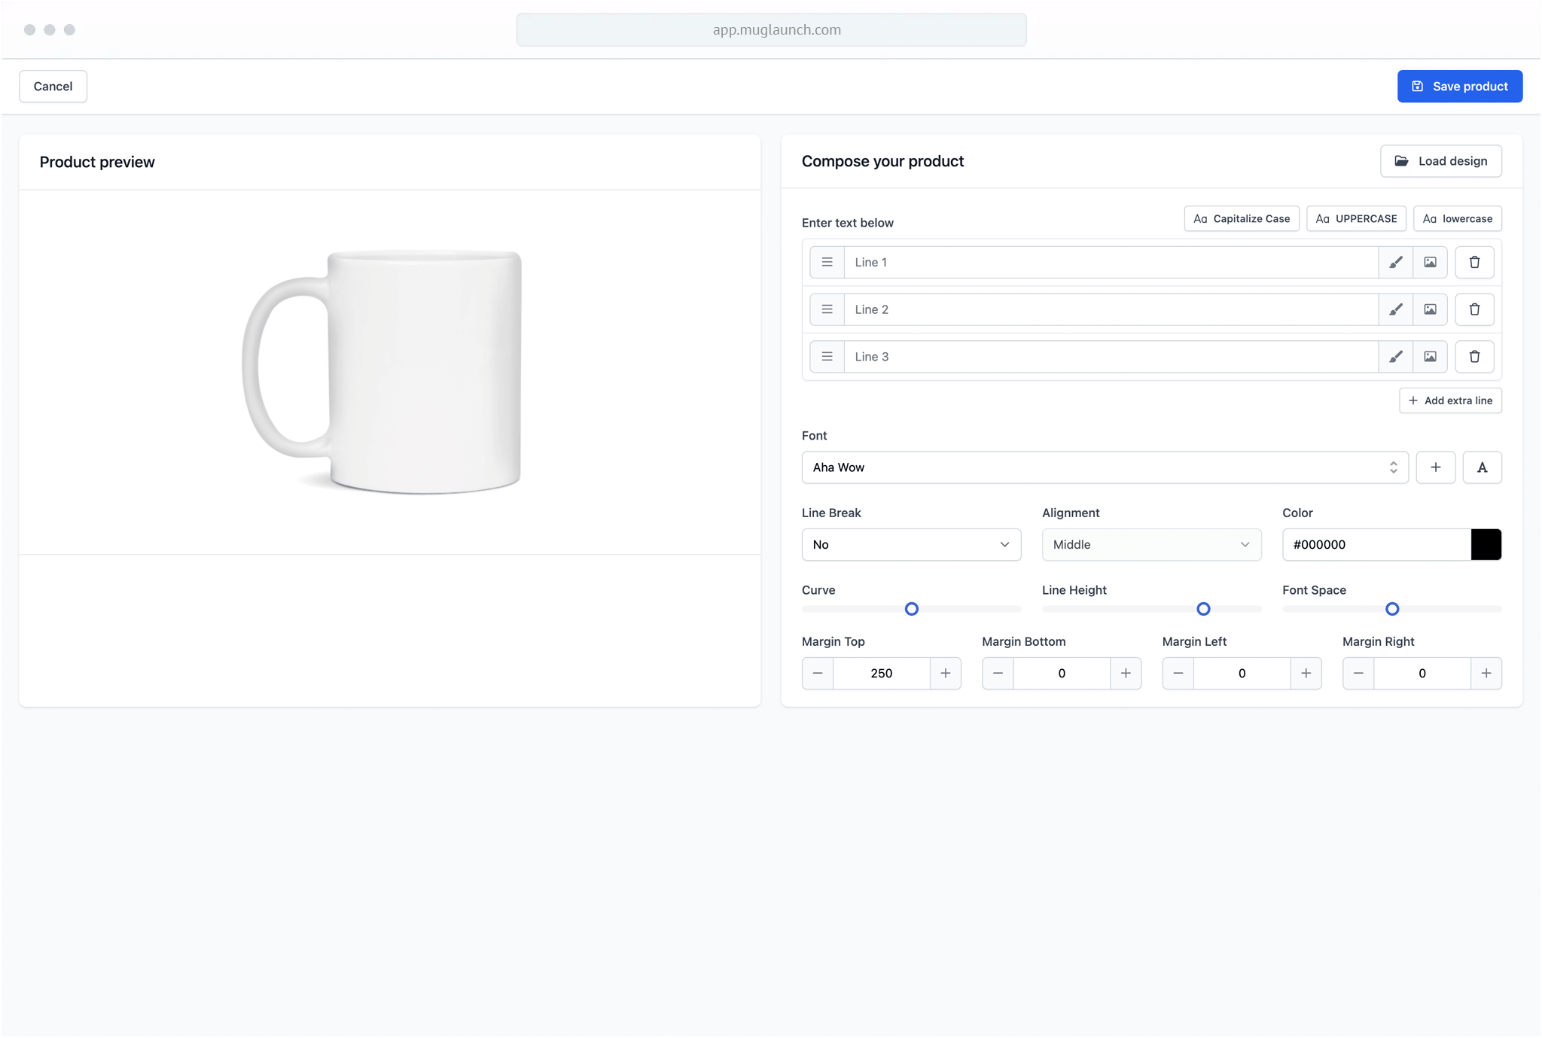This screenshot has height=1038, width=1542.
Task: Increase Margin Top with plus button
Action: (946, 673)
